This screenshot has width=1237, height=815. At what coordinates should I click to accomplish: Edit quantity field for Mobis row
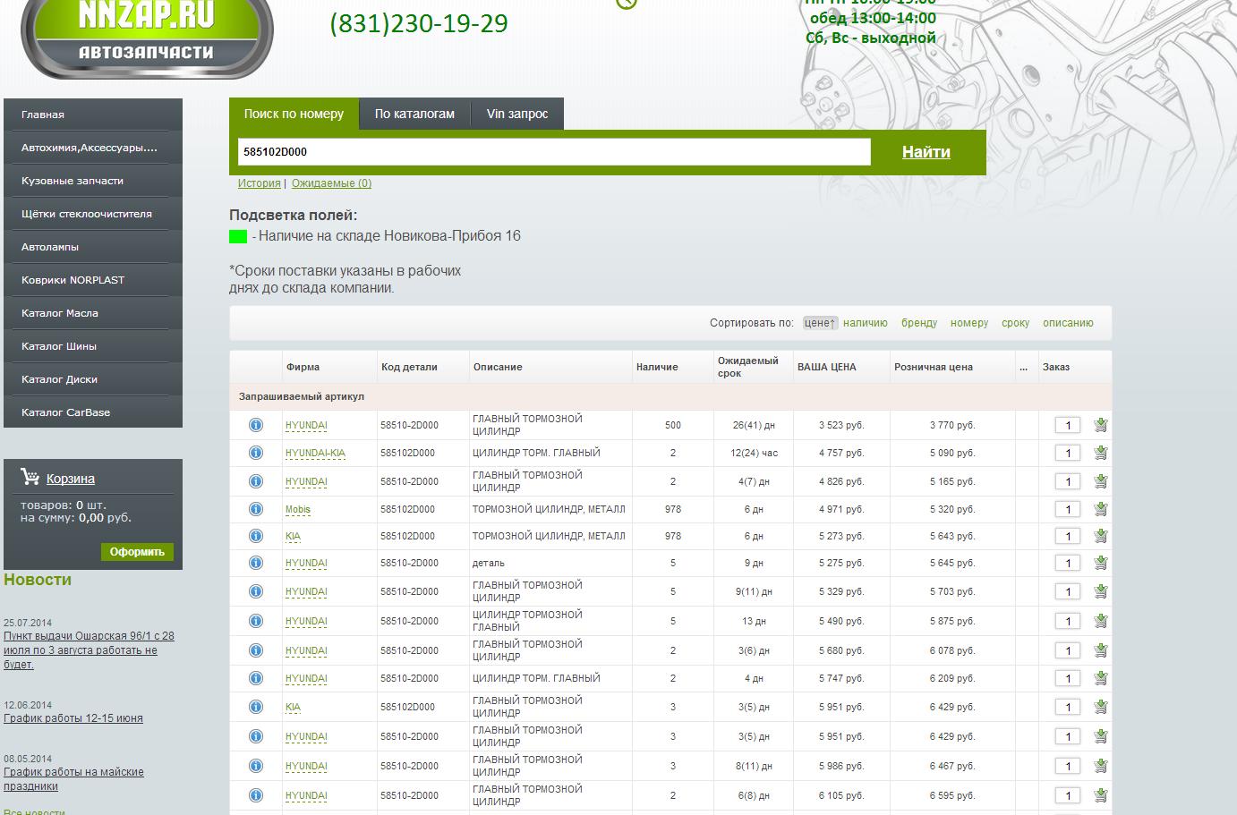click(x=1068, y=510)
